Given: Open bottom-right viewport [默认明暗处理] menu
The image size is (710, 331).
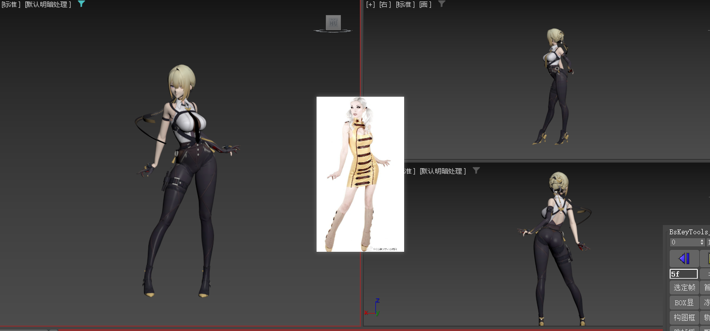Looking at the screenshot, I should point(443,171).
